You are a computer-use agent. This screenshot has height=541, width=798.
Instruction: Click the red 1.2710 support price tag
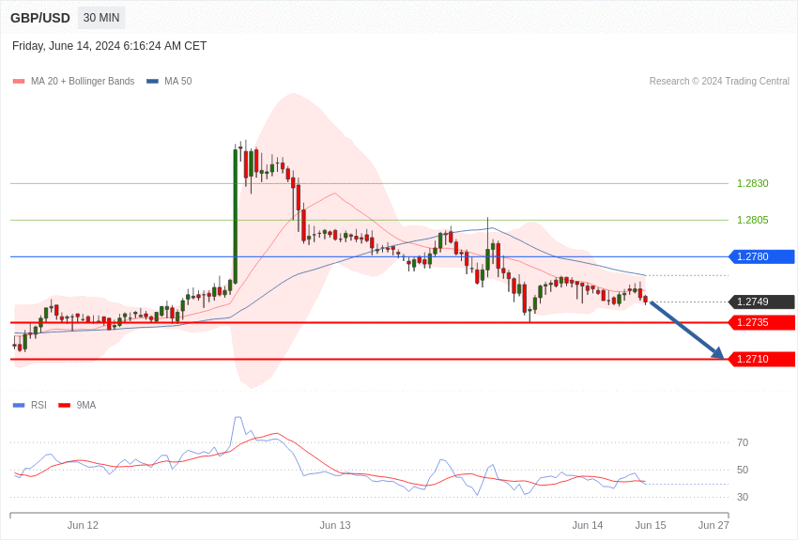[762, 359]
